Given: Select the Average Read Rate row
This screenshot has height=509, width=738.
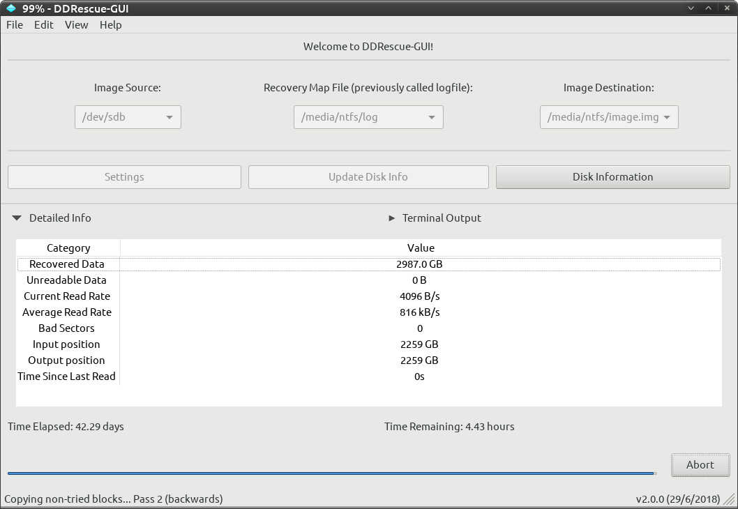Looking at the screenshot, I should pos(368,312).
